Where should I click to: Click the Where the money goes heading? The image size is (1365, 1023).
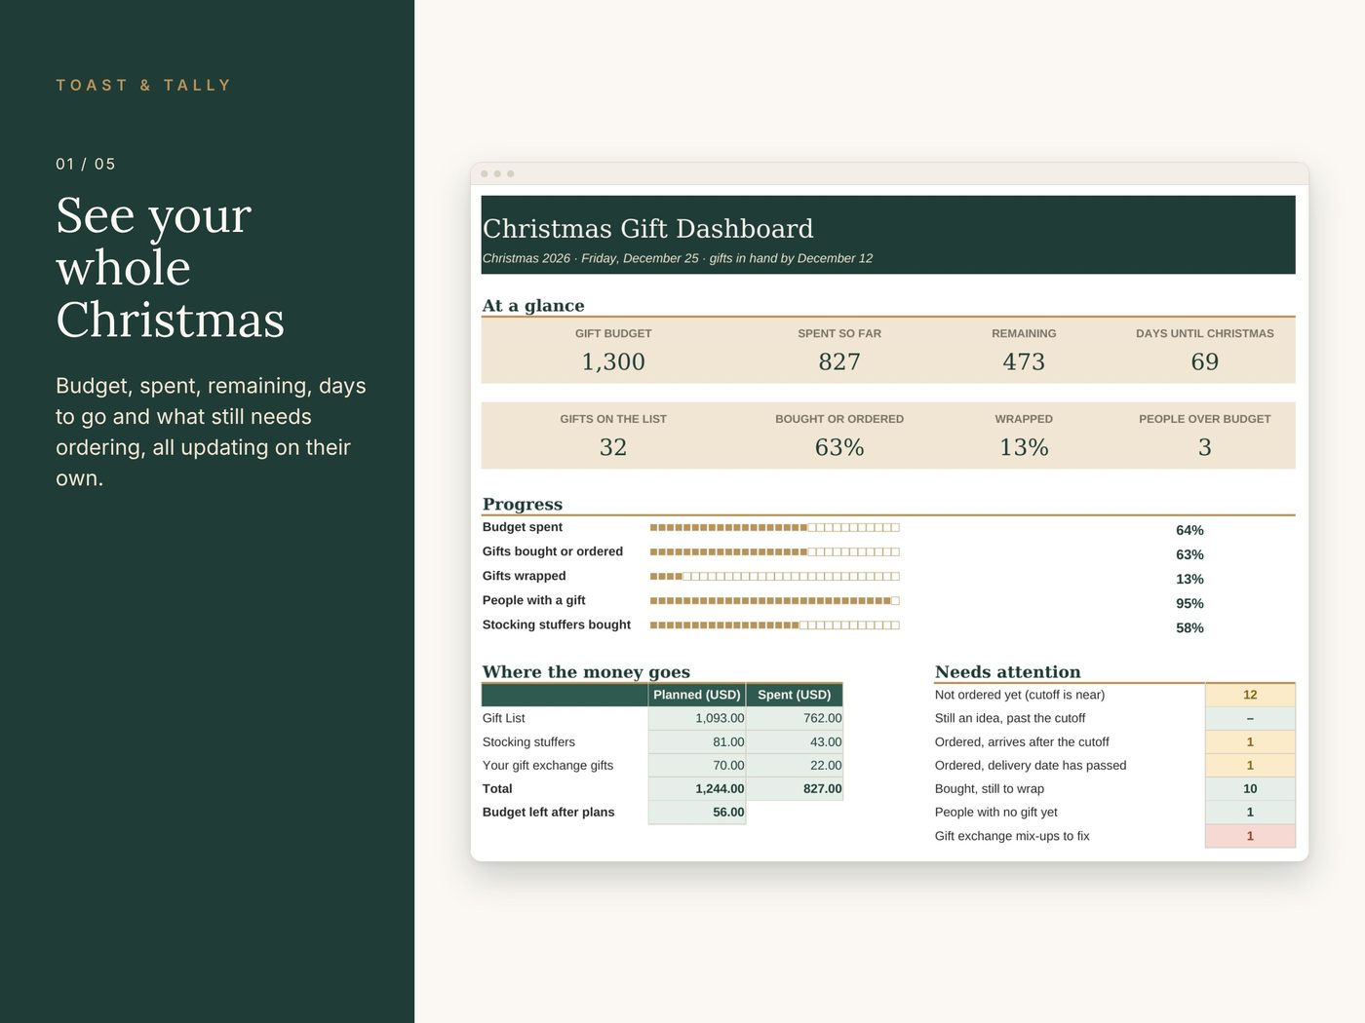tap(586, 671)
